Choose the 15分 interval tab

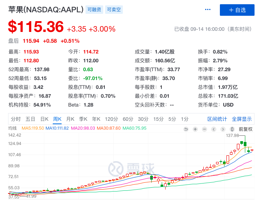(x=158, y=119)
